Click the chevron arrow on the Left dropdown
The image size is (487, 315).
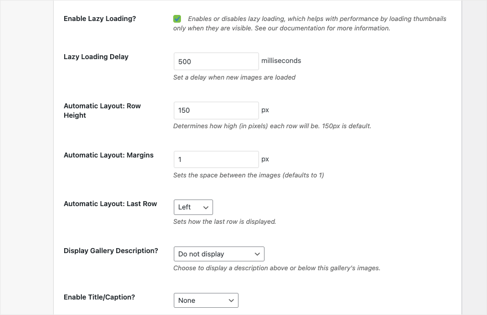(x=206, y=207)
